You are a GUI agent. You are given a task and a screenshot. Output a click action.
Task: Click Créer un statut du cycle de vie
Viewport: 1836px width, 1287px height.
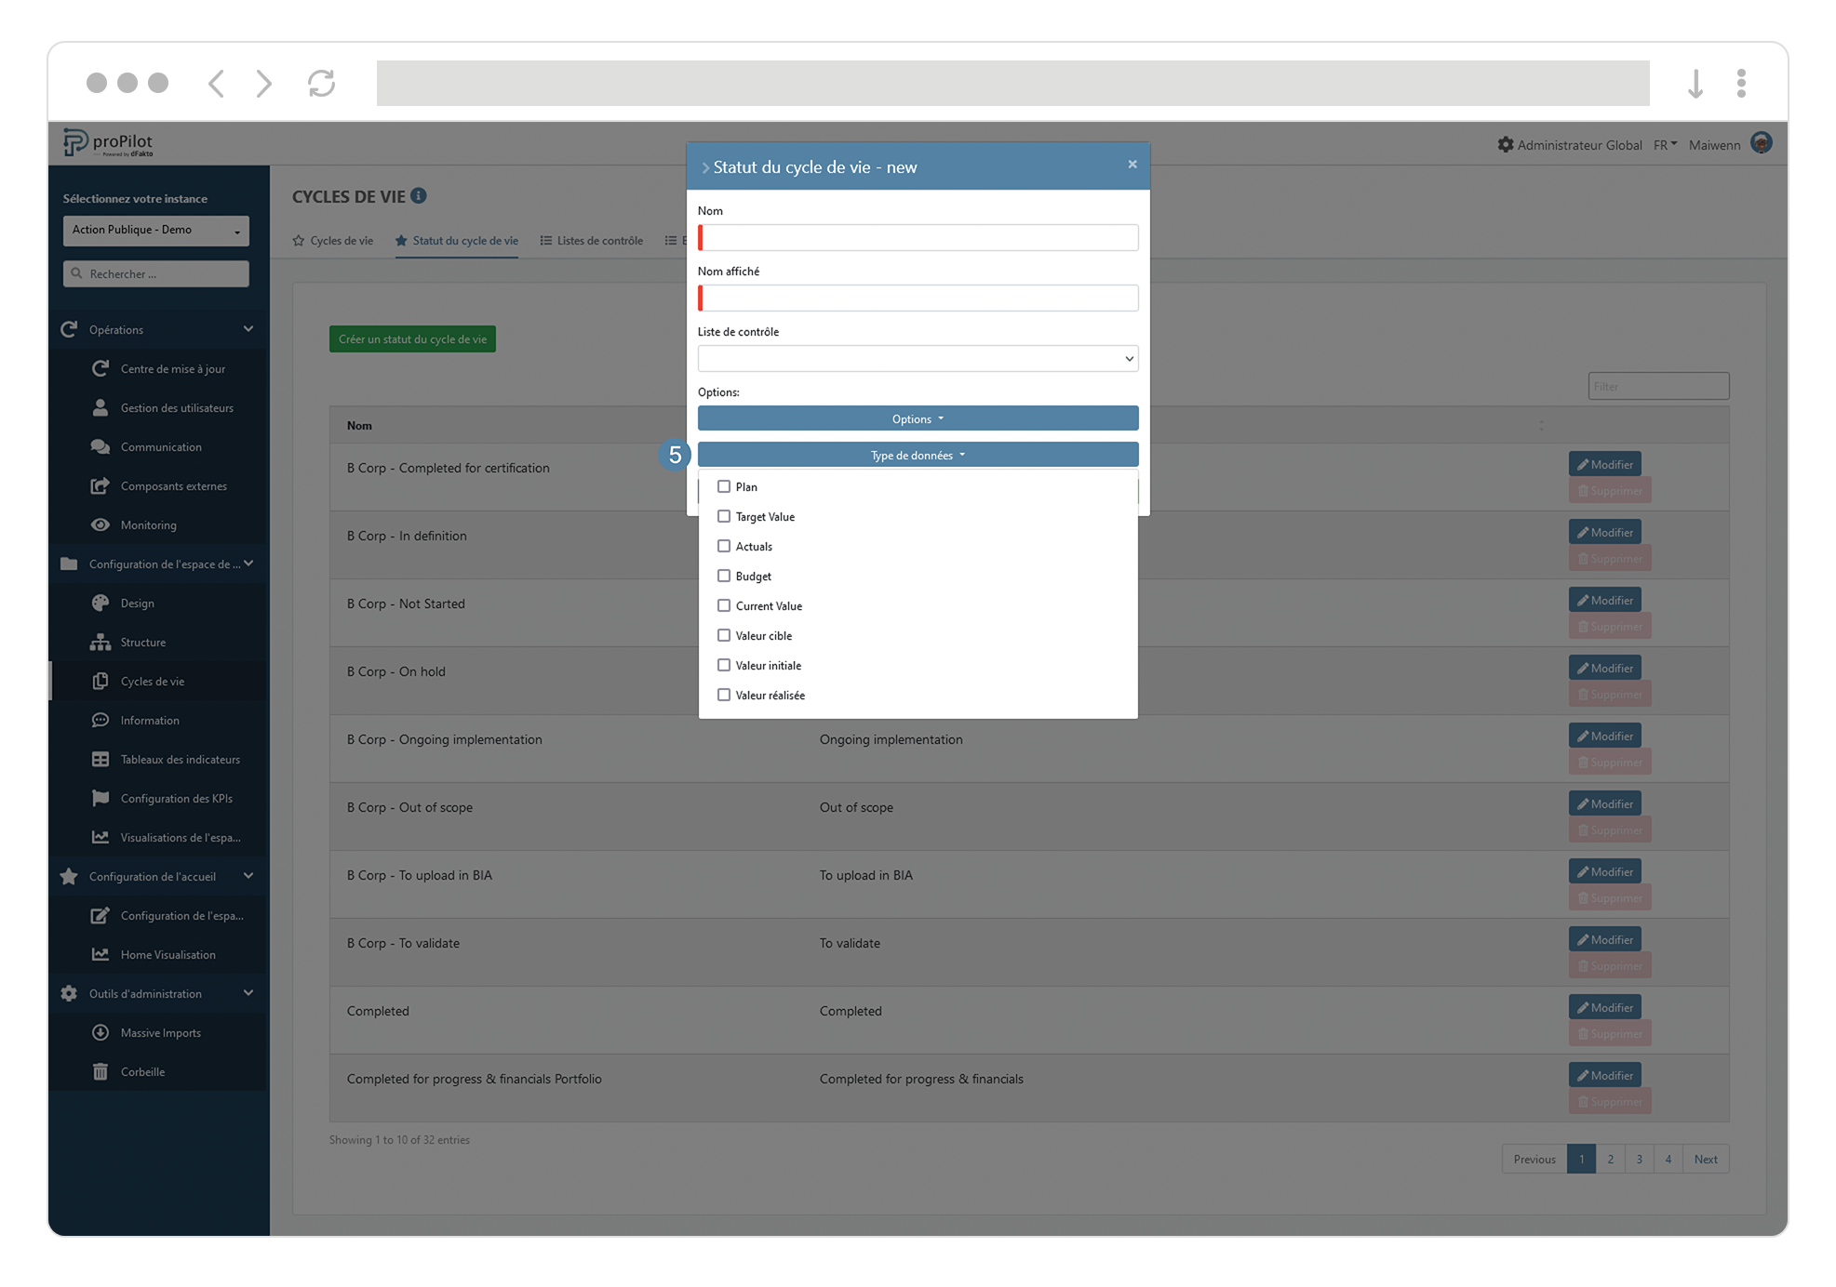tap(412, 339)
